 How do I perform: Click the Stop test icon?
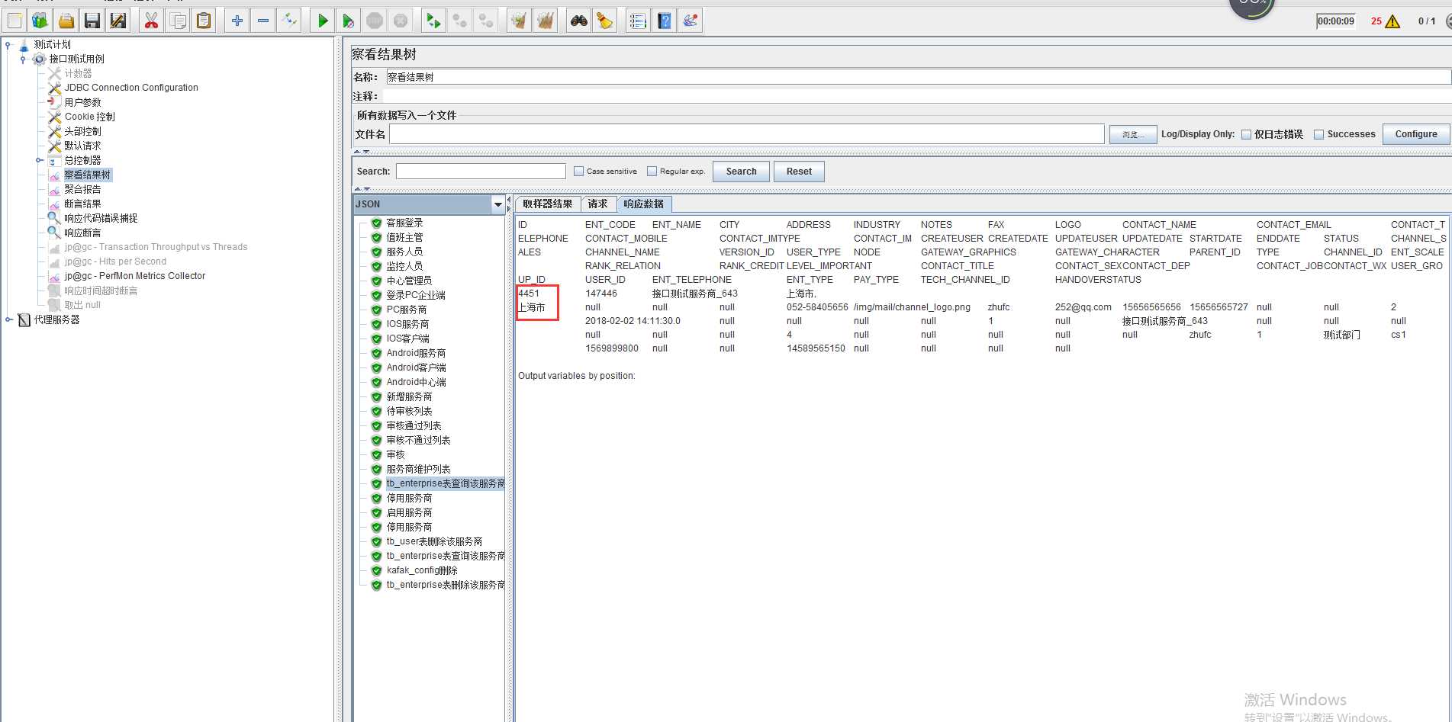click(x=375, y=21)
